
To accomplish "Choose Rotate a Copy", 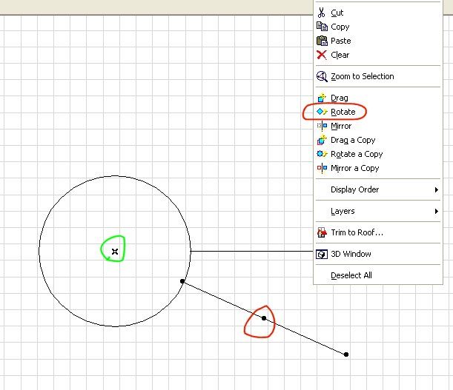I will tap(377, 154).
